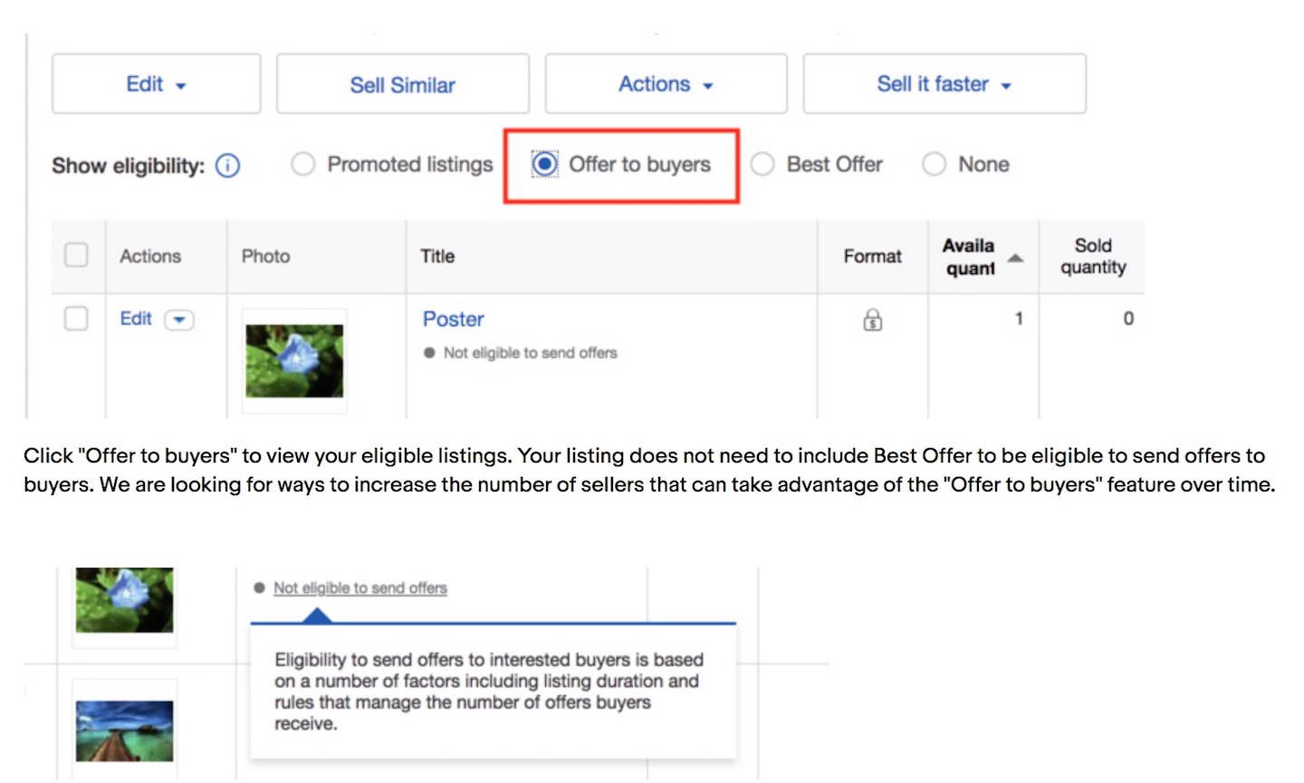Check the Poster listing row checkbox
This screenshot has width=1304, height=783.
[77, 319]
